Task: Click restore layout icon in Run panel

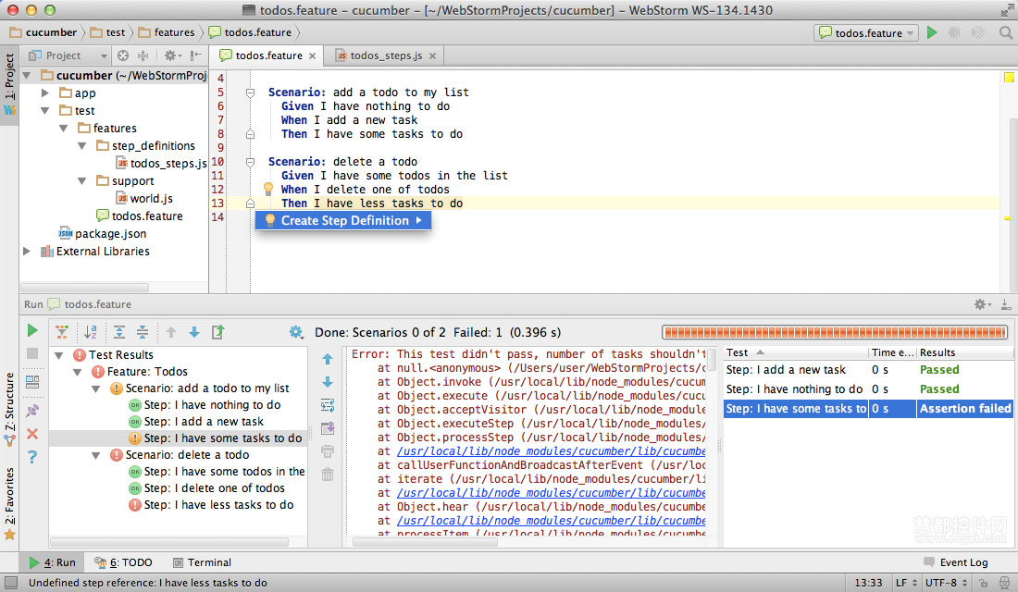Action: (x=31, y=382)
